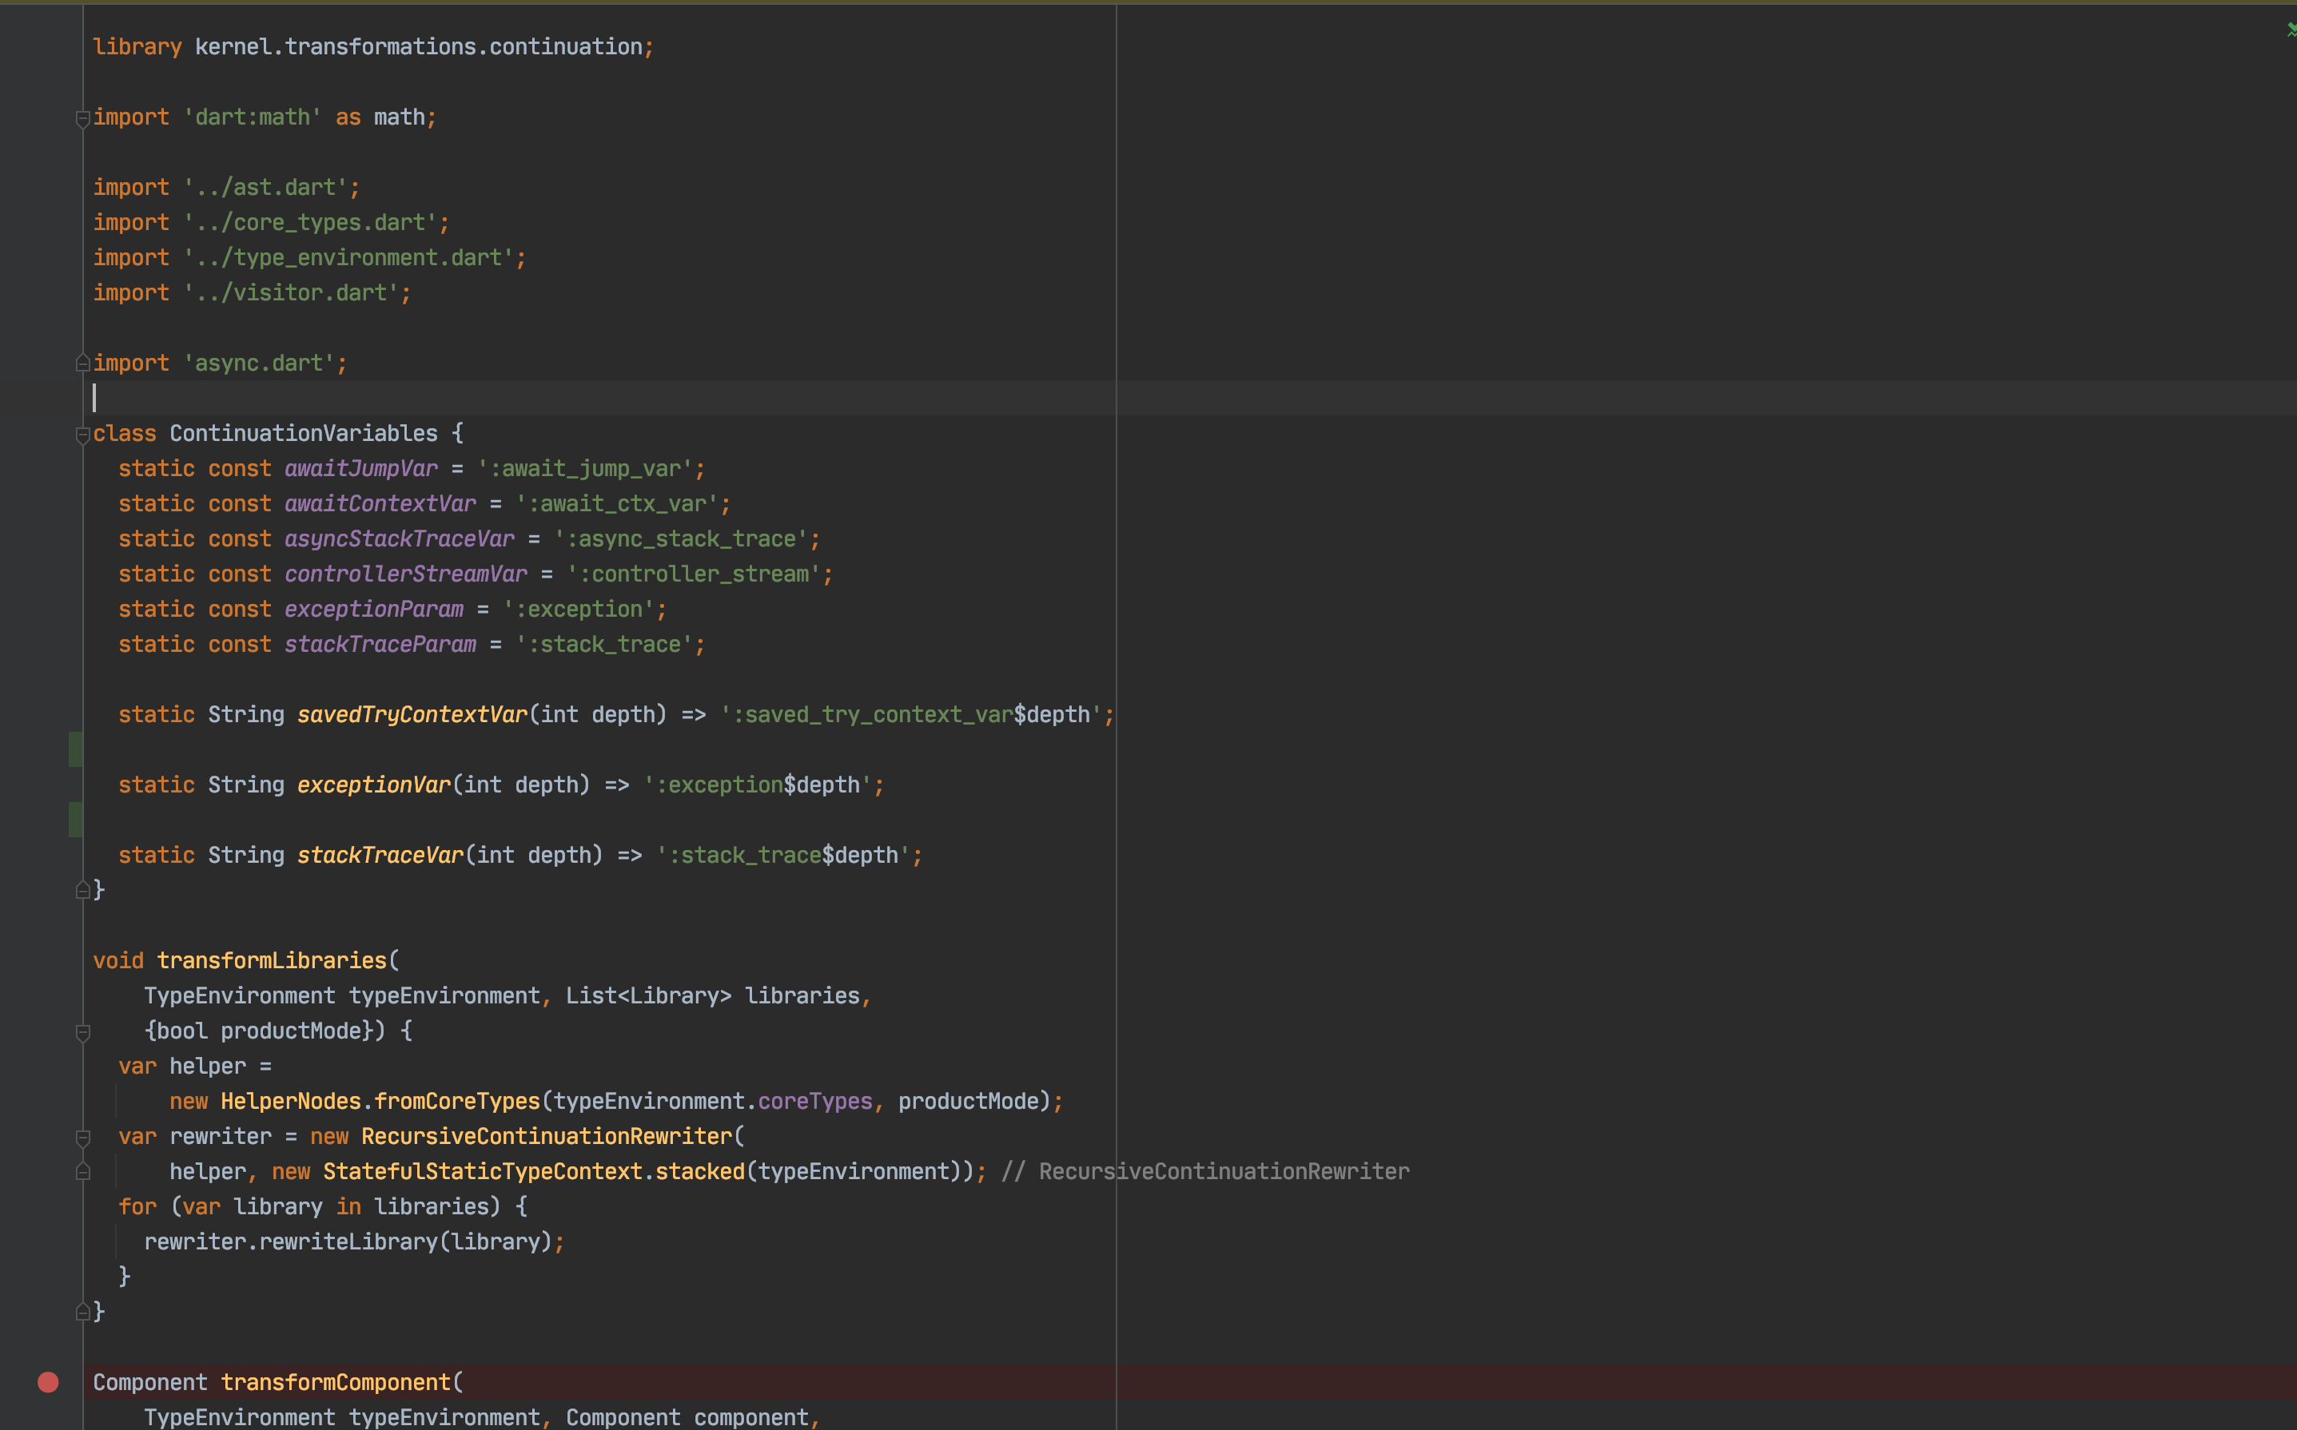Remove the breakpoint on the transformComponent line
Image resolution: width=2297 pixels, height=1430 pixels.
[x=48, y=1382]
